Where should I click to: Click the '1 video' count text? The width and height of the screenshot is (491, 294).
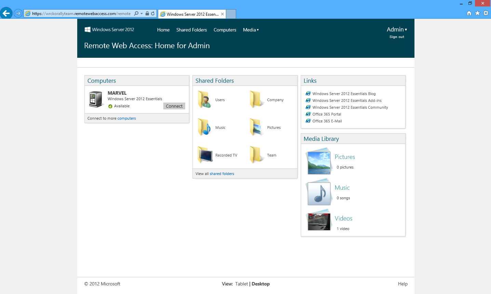(x=343, y=229)
